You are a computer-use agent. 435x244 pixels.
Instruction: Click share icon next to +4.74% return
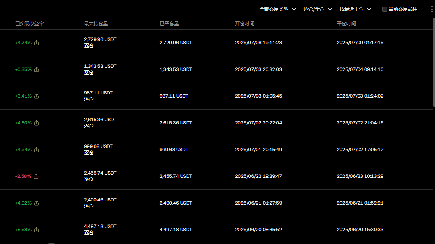tap(36, 43)
